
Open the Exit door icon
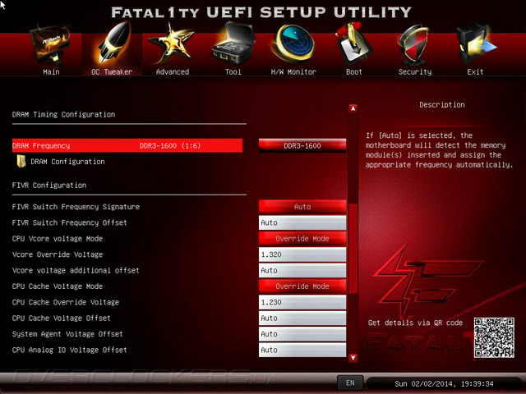click(476, 44)
